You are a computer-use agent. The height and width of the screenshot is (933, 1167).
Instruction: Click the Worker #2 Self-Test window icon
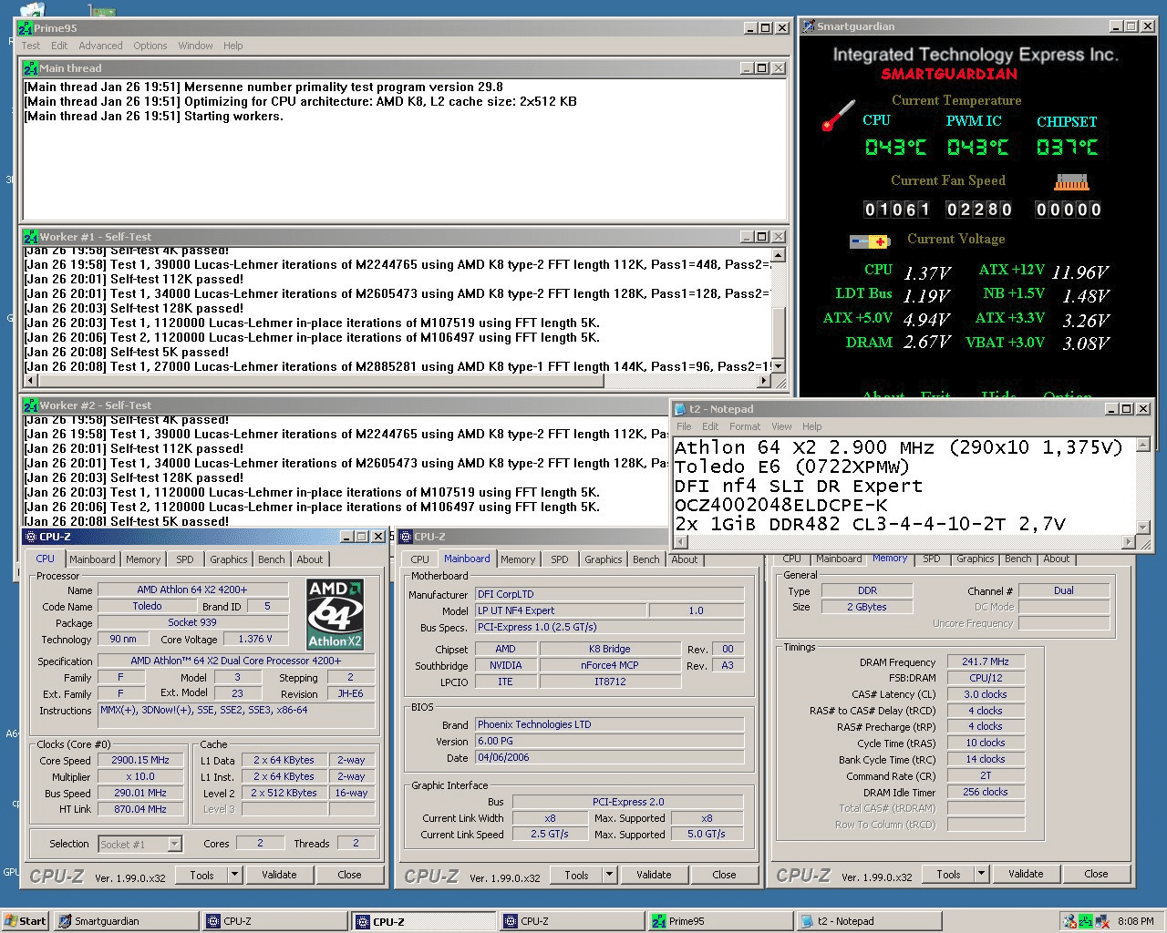click(x=31, y=405)
